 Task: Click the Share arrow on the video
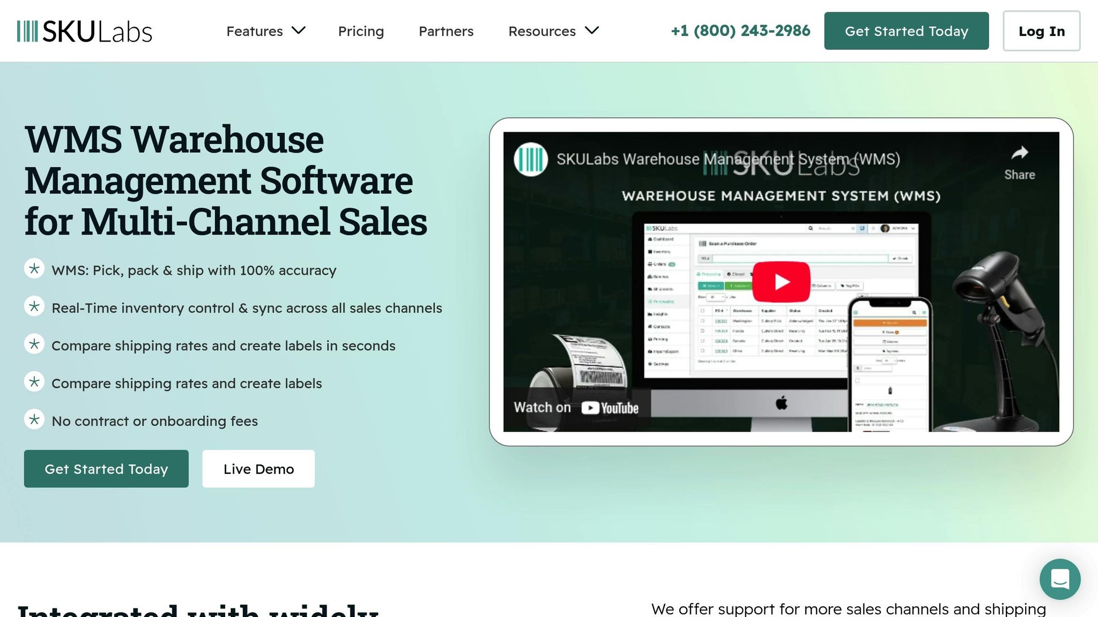coord(1019,154)
